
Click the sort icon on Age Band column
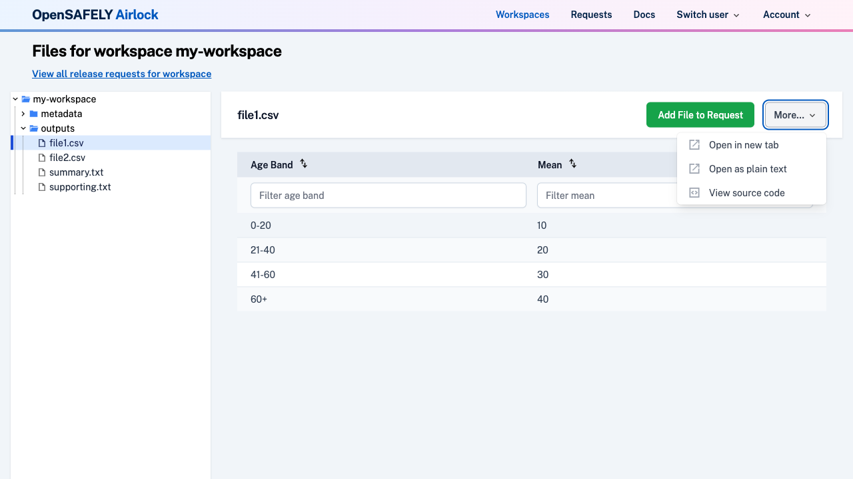[x=303, y=164]
